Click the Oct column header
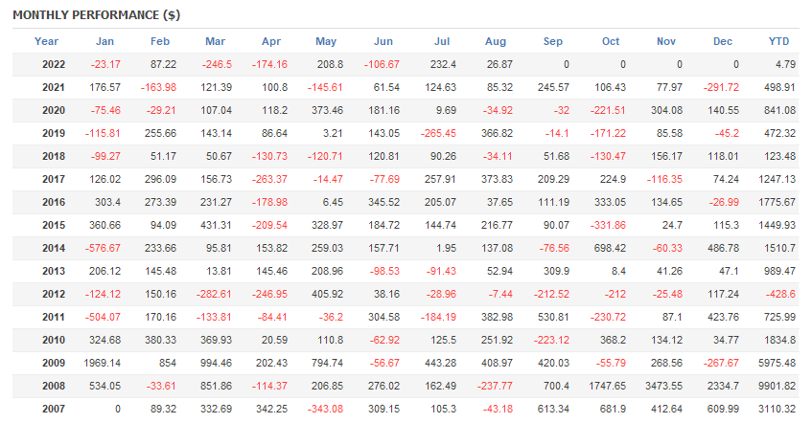The width and height of the screenshot is (812, 423). point(612,41)
